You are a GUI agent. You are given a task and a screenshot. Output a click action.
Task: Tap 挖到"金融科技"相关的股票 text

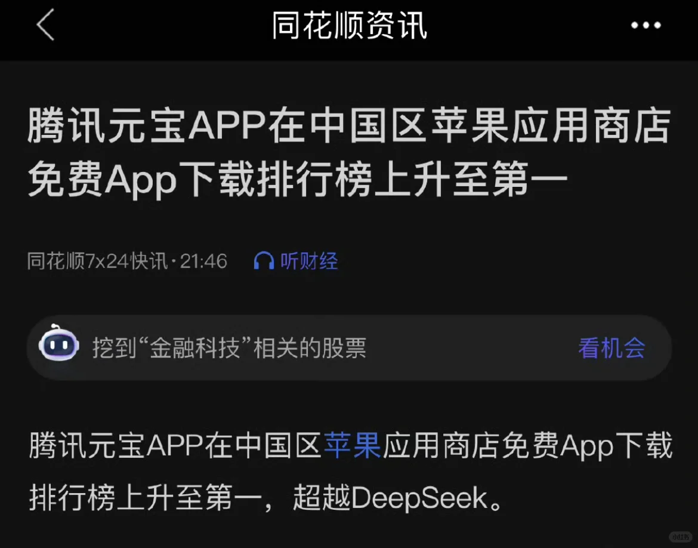229,348
